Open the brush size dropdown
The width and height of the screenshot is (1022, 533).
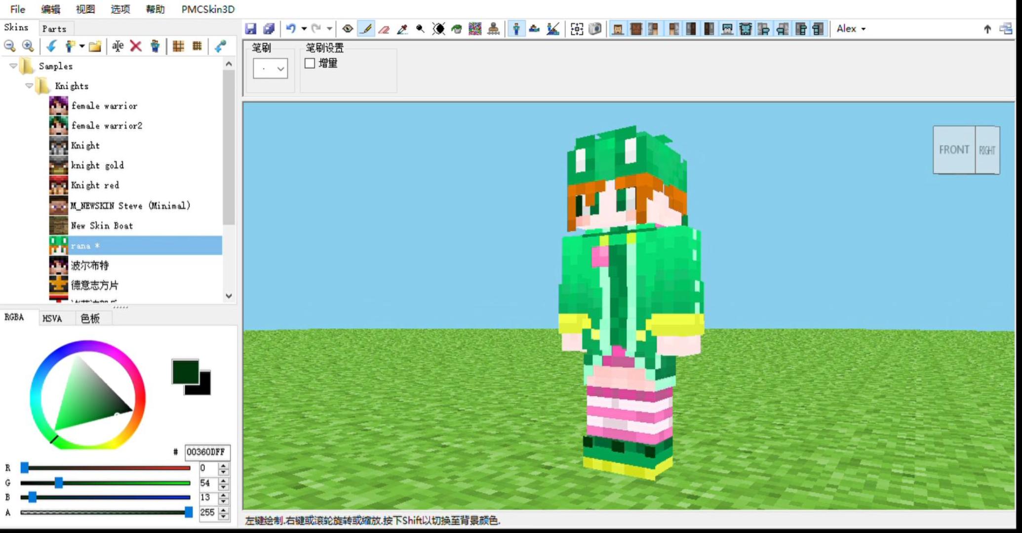point(280,69)
